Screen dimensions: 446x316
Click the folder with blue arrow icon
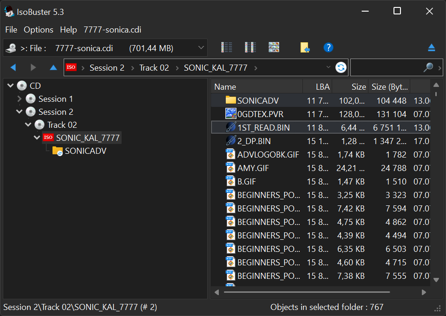pos(305,47)
